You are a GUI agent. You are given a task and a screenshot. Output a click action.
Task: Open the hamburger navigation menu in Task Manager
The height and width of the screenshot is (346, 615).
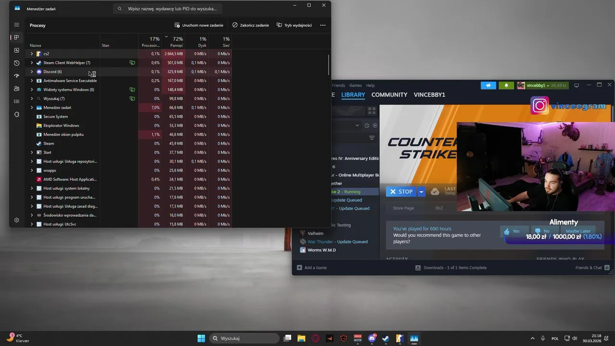tap(16, 25)
